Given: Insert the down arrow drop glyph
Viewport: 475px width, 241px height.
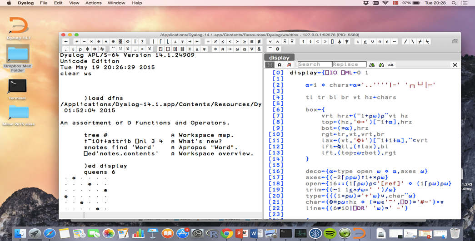Looking at the screenshot, I should (x=310, y=41).
